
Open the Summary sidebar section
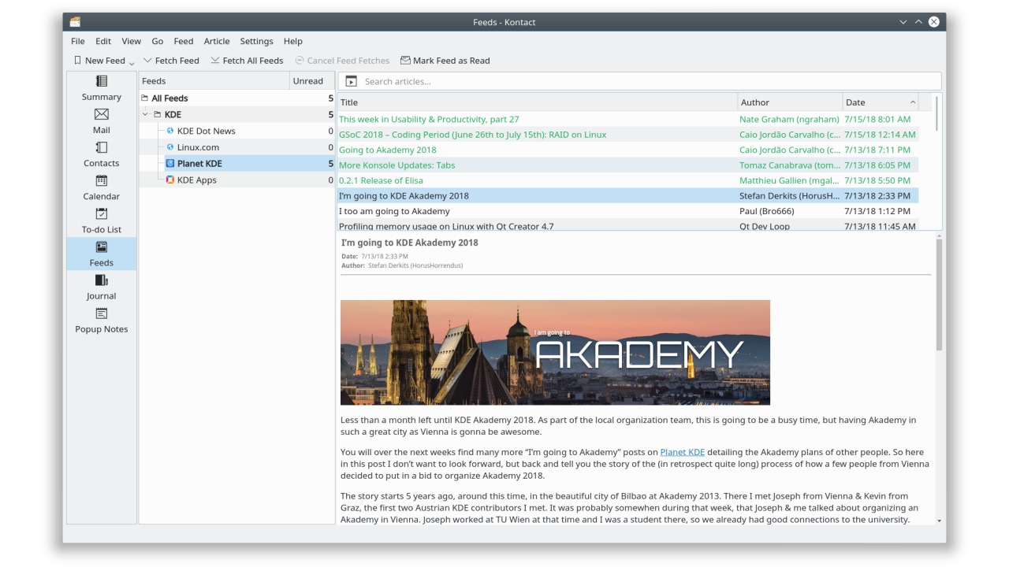pyautogui.click(x=101, y=87)
